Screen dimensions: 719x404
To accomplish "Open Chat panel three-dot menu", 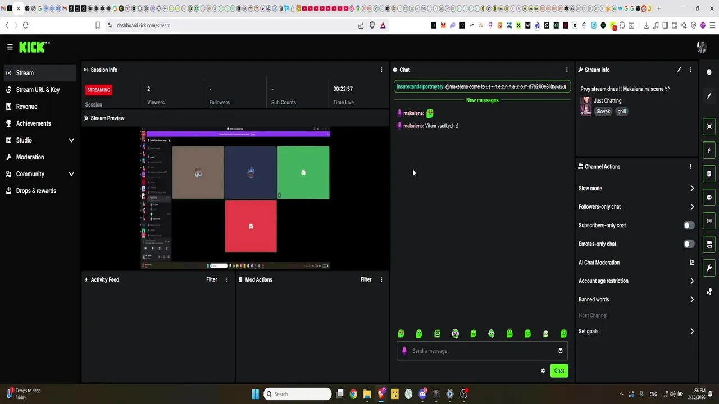I will pyautogui.click(x=567, y=70).
